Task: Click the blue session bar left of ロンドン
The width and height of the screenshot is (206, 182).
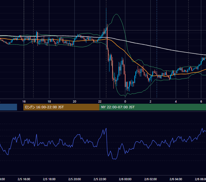Action: click(8, 107)
